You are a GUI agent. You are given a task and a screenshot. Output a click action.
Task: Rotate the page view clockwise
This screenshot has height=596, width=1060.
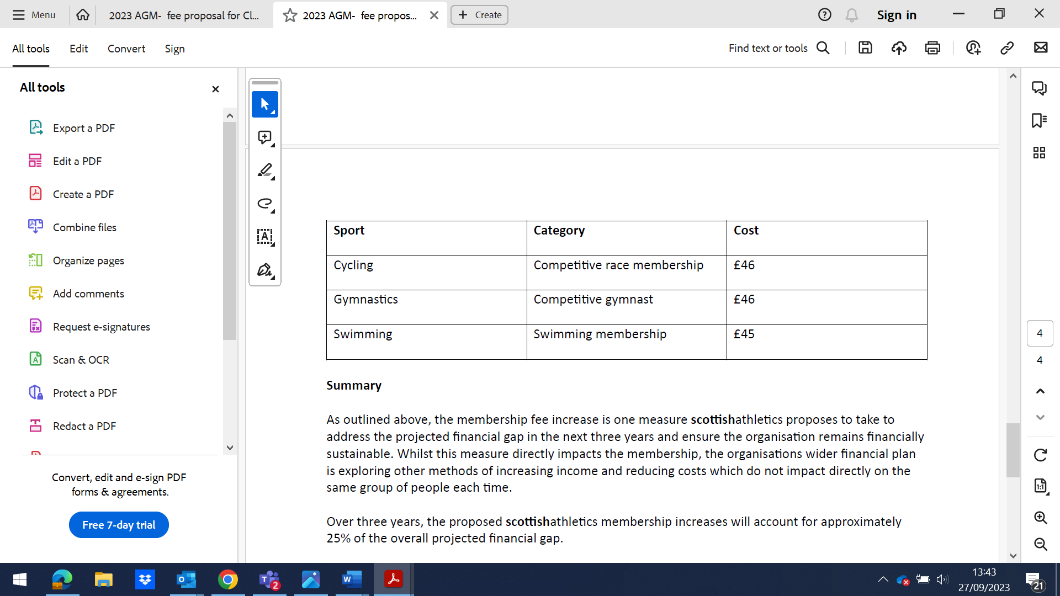(x=1040, y=455)
